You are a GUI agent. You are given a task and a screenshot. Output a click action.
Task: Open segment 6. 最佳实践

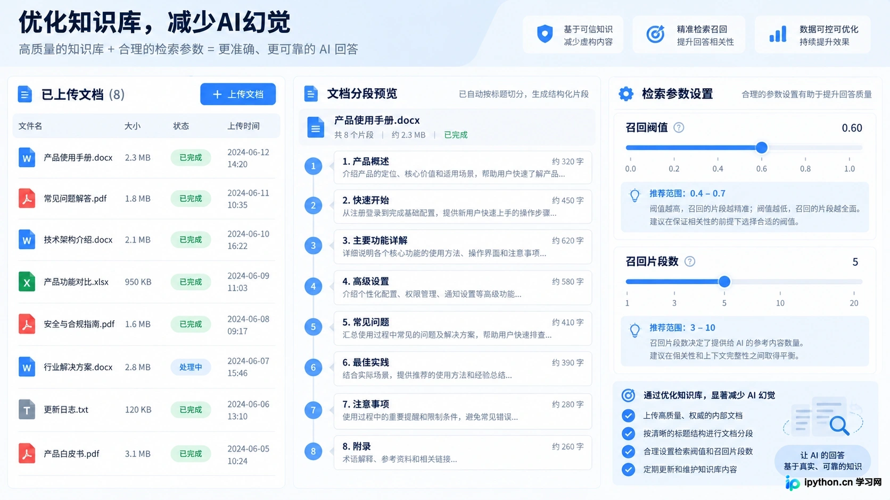463,368
